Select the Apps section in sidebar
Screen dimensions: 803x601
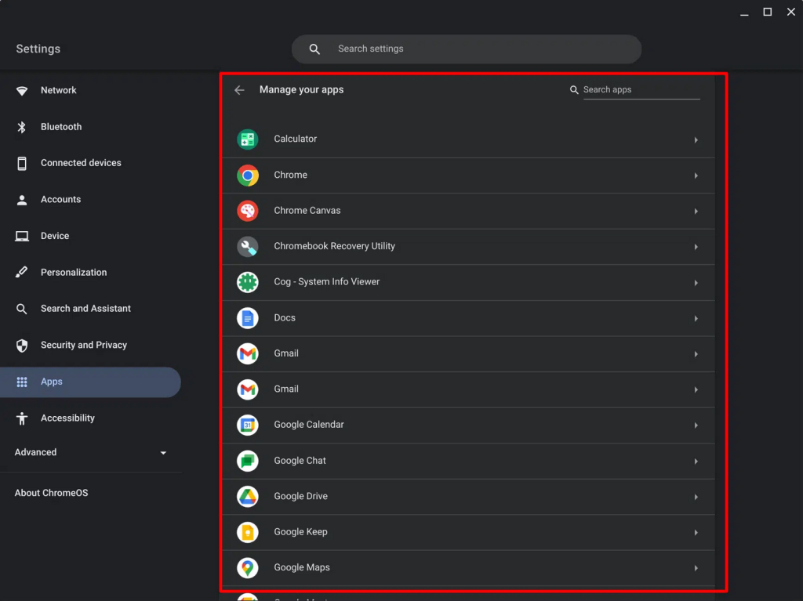pos(91,382)
